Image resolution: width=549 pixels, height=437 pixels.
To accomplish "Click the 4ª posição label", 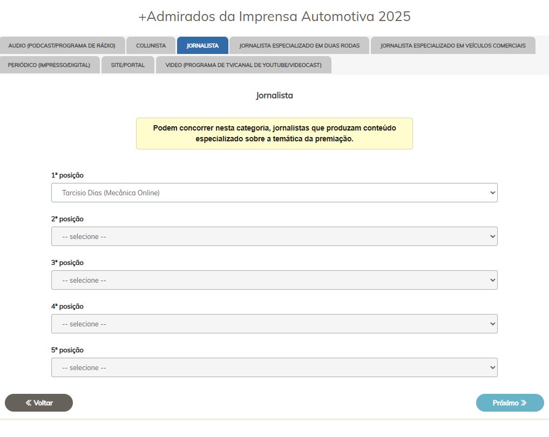I will click(67, 306).
